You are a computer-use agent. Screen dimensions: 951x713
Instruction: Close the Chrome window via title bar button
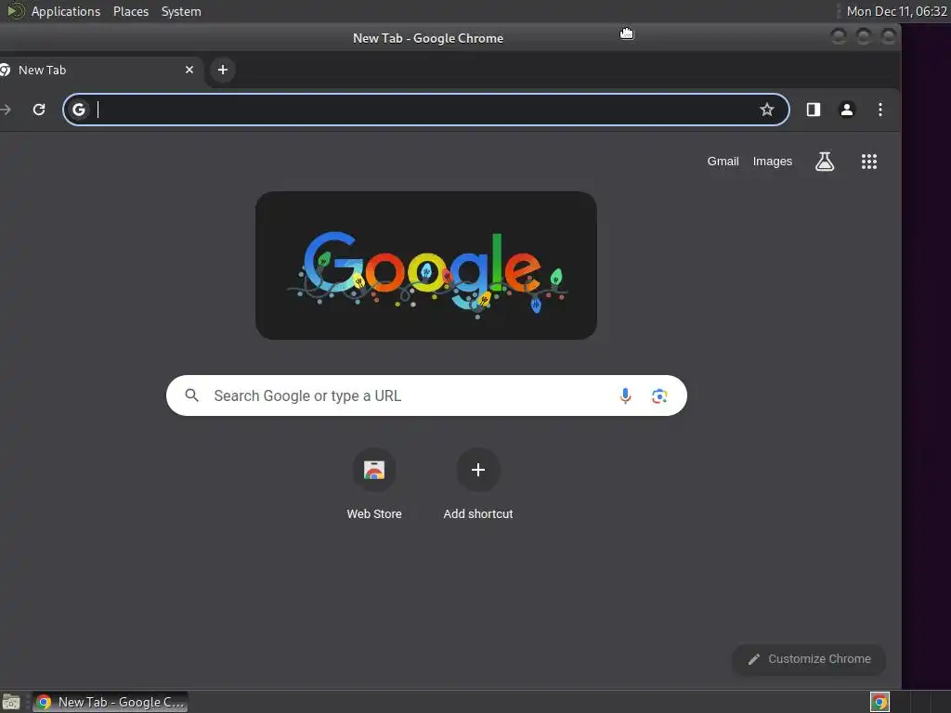(x=889, y=37)
